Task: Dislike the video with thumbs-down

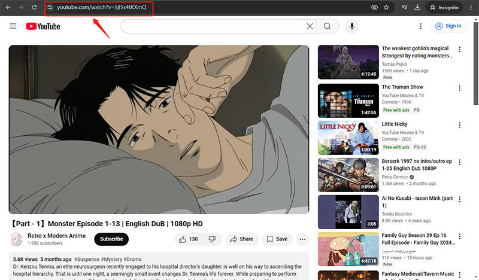Action: [x=212, y=239]
